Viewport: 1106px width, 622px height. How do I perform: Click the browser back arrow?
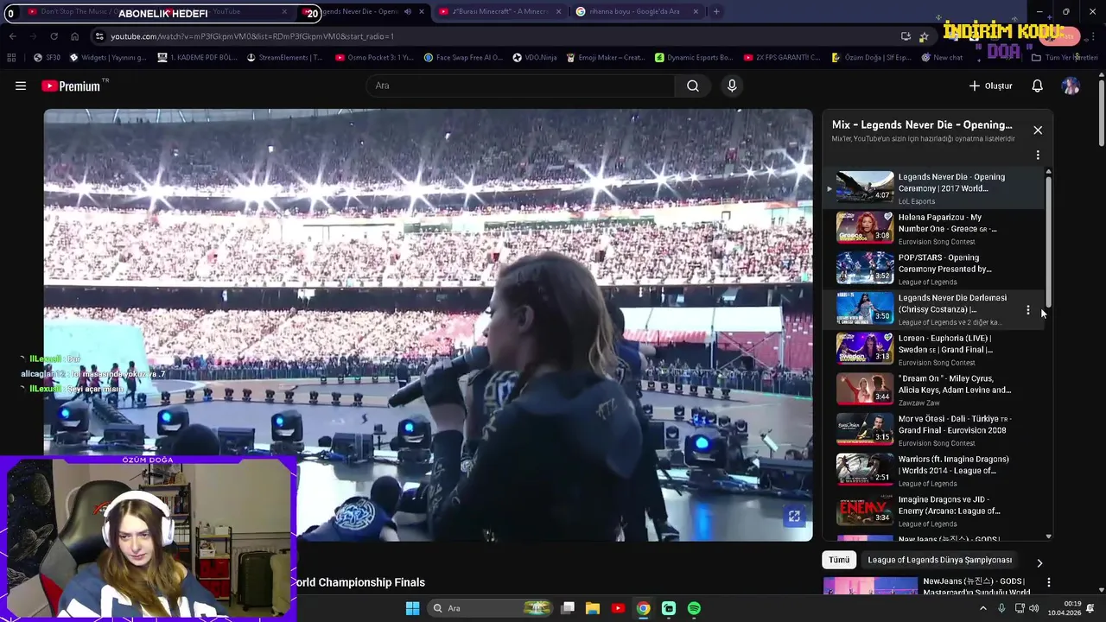click(x=12, y=36)
